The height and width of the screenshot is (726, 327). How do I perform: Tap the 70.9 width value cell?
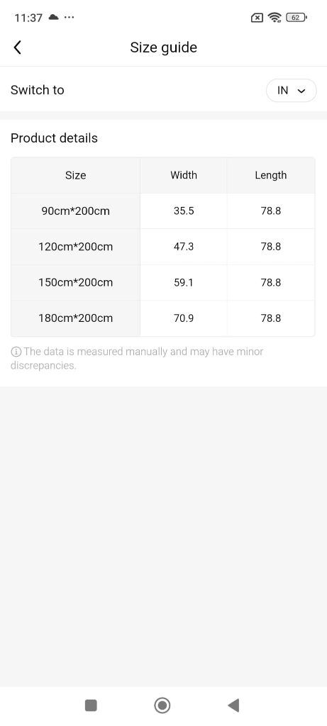[x=184, y=318]
